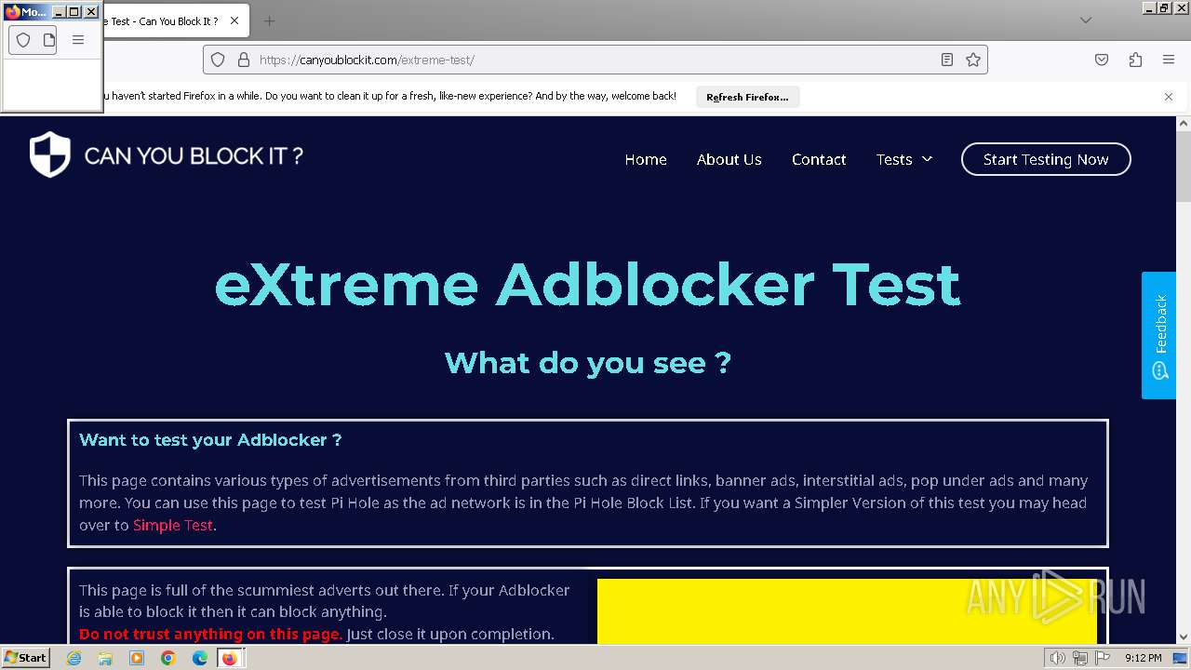Click the address bar URL field
Image resolution: width=1191 pixels, height=670 pixels.
(x=595, y=60)
